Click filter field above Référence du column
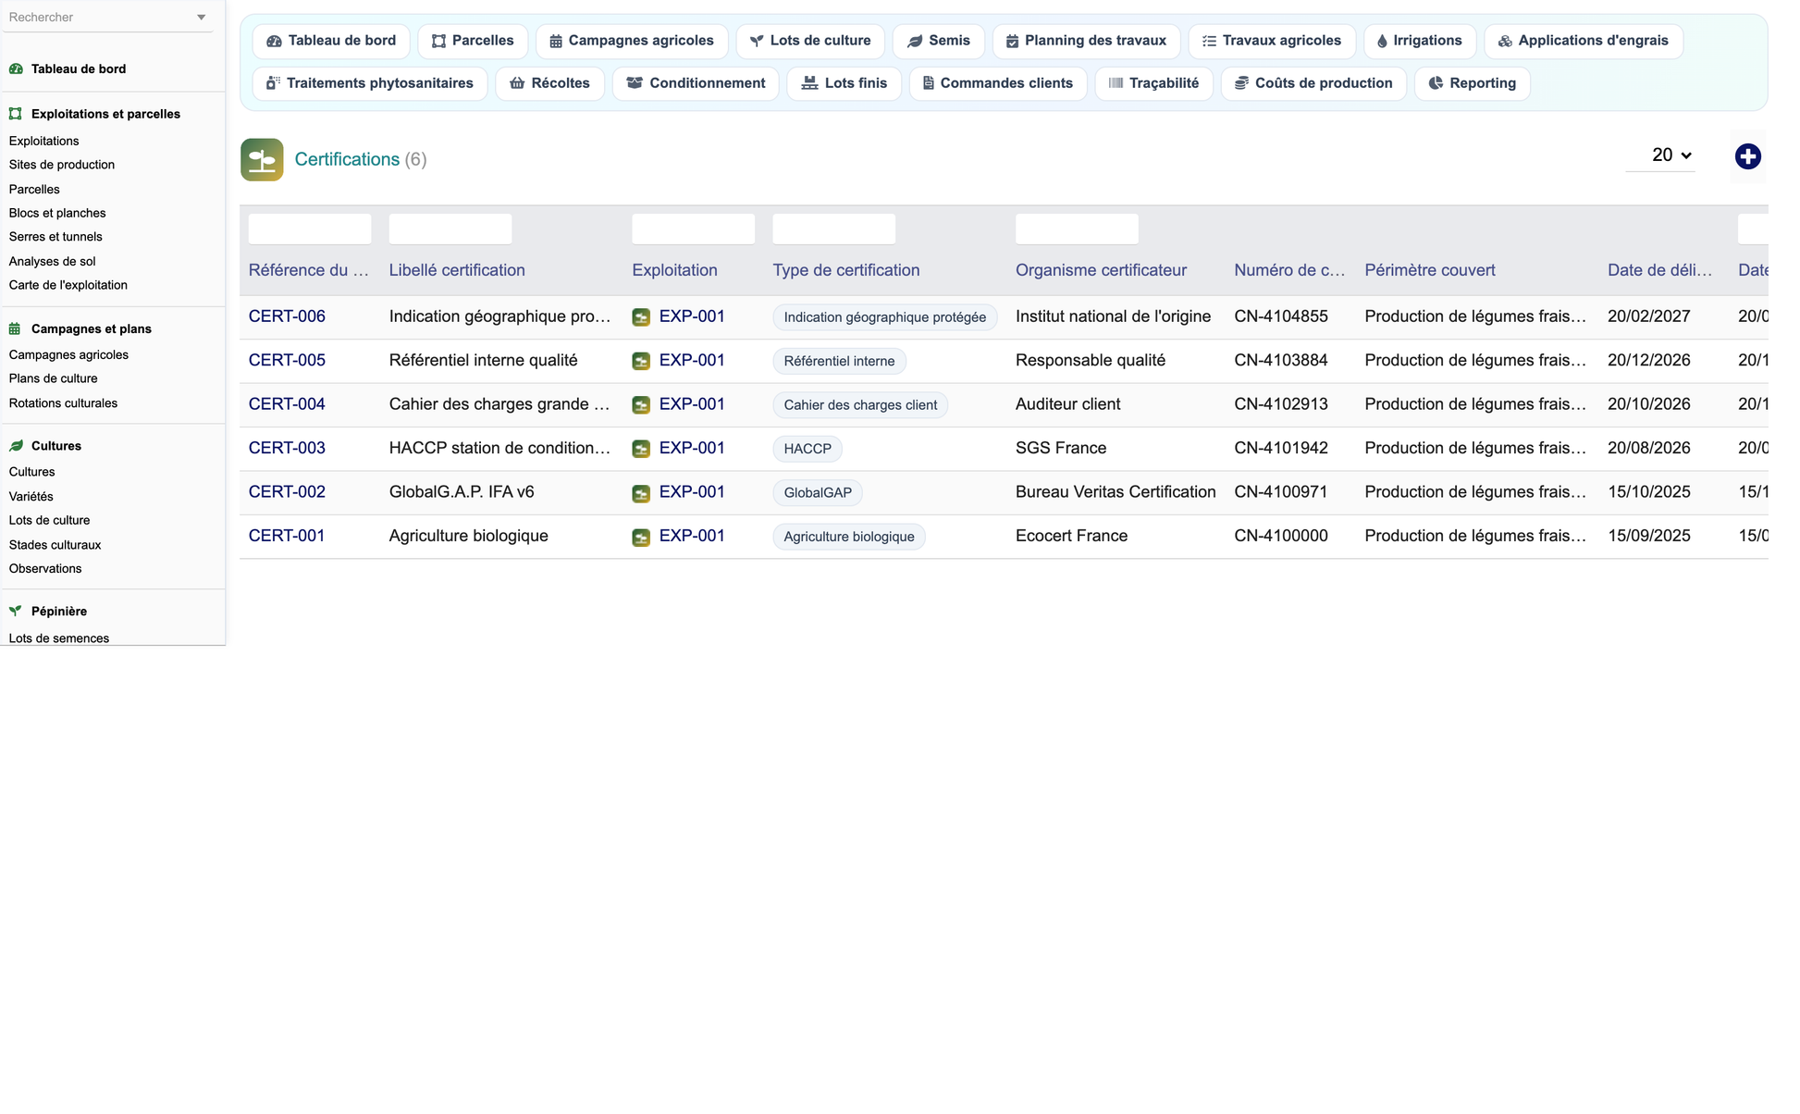The height and width of the screenshot is (1114, 1800). click(310, 229)
